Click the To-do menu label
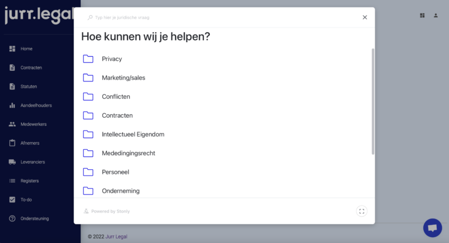449x243 pixels. [26, 200]
